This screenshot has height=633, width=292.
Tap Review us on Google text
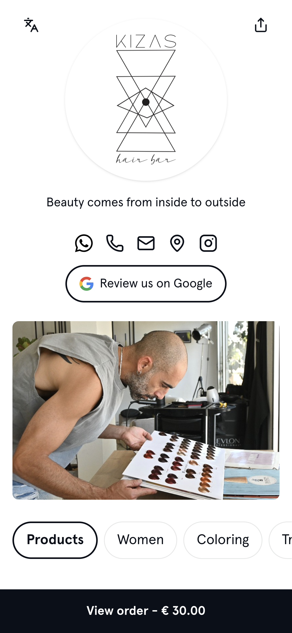coord(156,283)
